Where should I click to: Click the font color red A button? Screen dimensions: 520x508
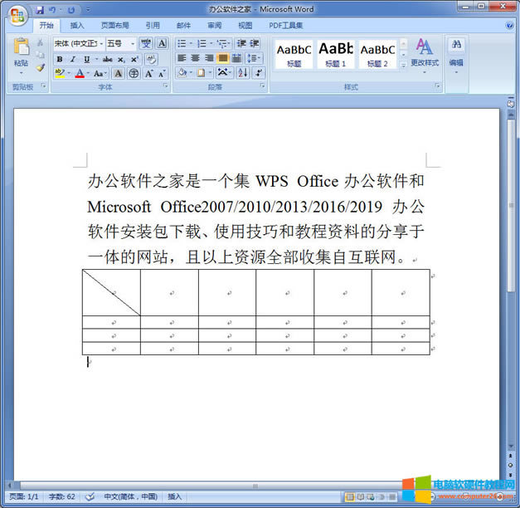tap(79, 73)
